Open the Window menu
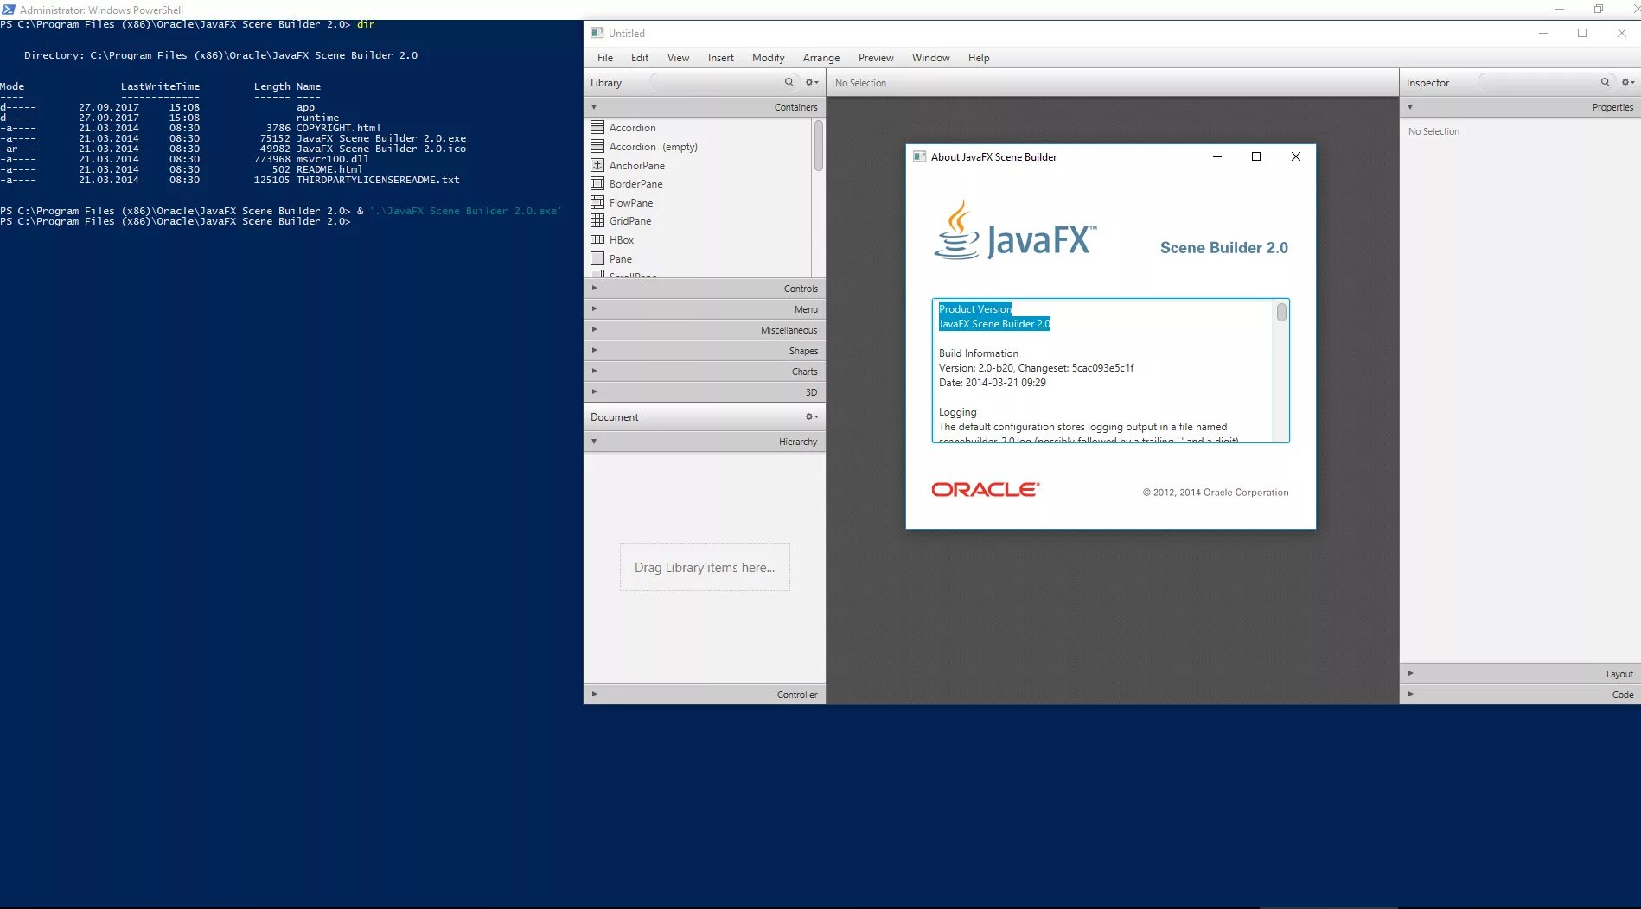 click(930, 58)
